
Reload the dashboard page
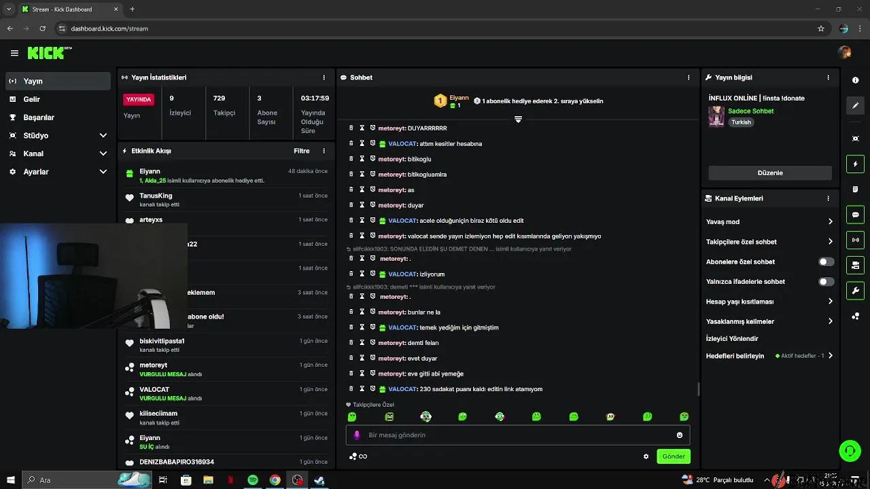coord(43,29)
